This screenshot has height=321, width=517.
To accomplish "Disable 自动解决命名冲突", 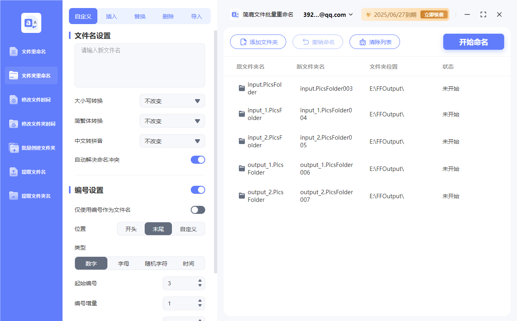I will pyautogui.click(x=198, y=159).
